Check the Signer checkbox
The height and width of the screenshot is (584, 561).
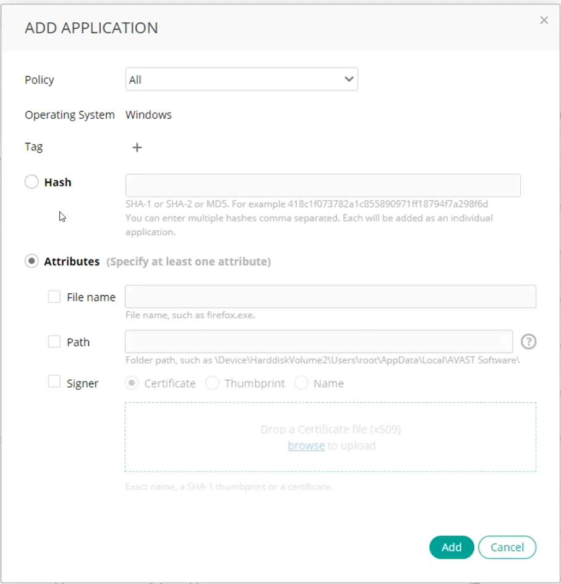tap(54, 383)
